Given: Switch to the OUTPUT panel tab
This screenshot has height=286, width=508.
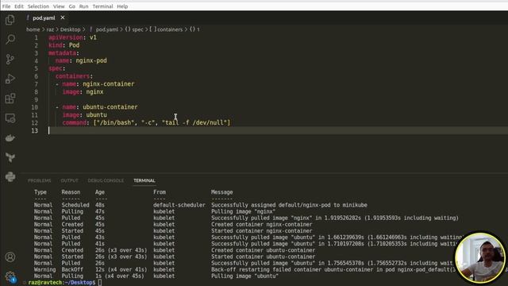Looking at the screenshot, I should (x=69, y=180).
